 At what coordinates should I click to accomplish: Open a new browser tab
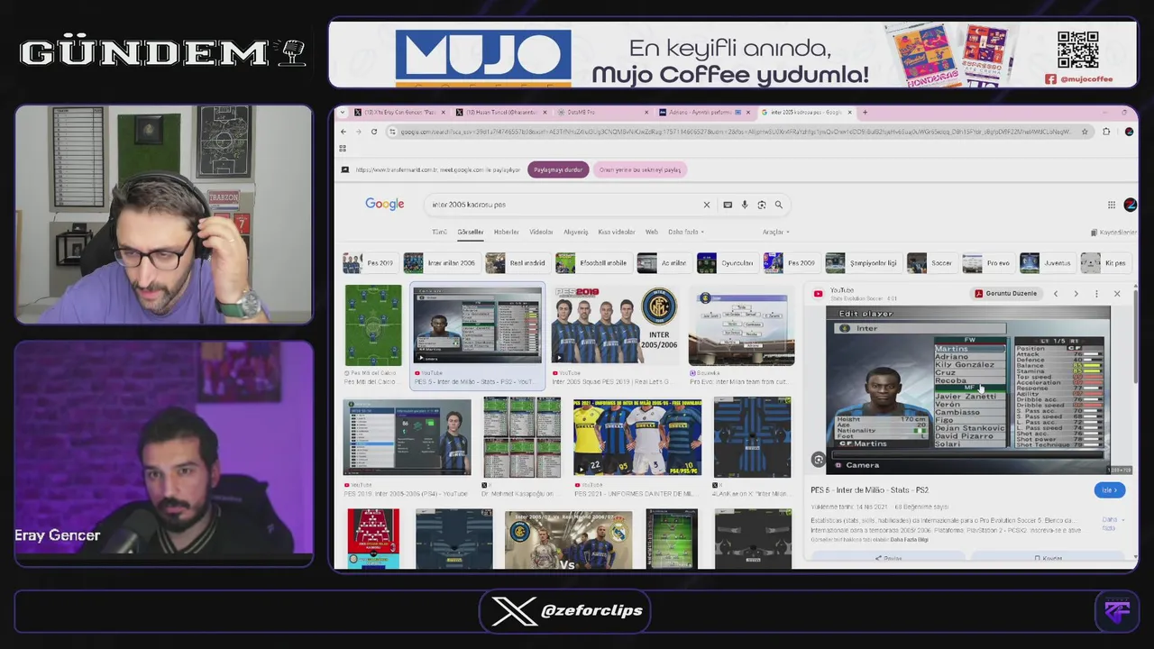click(865, 113)
